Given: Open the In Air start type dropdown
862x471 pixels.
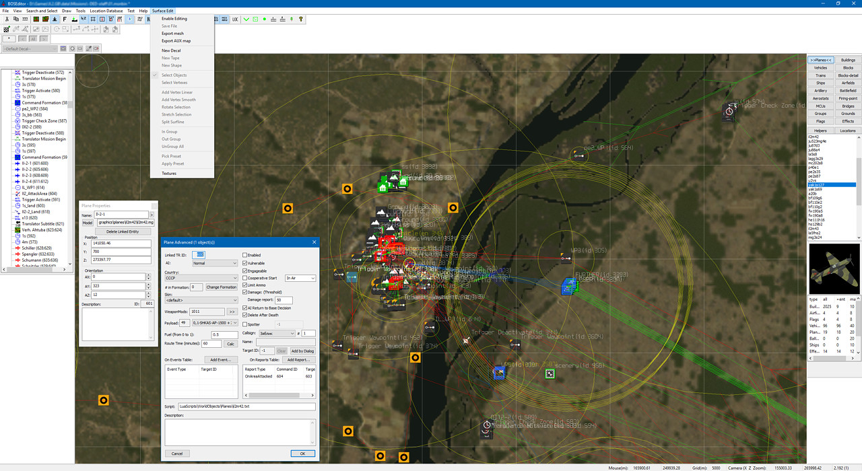Looking at the screenshot, I should click(x=300, y=278).
